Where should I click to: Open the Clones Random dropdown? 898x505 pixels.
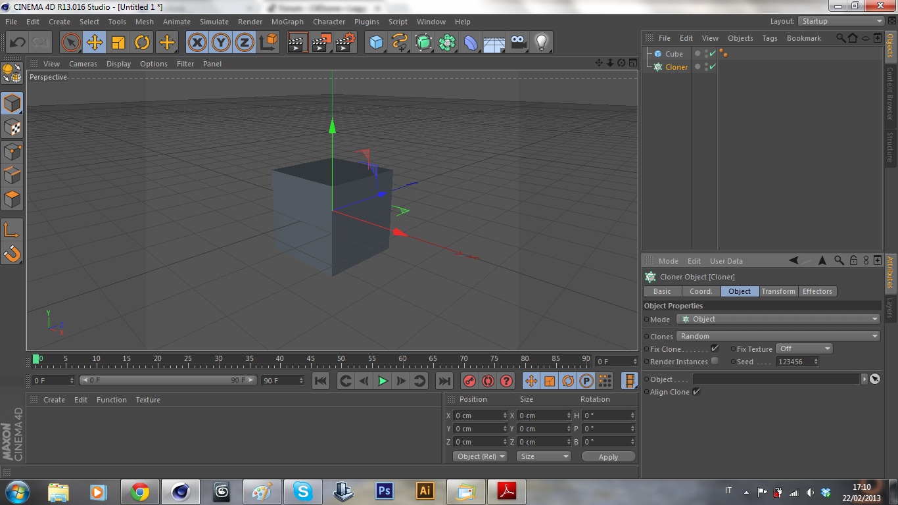778,336
